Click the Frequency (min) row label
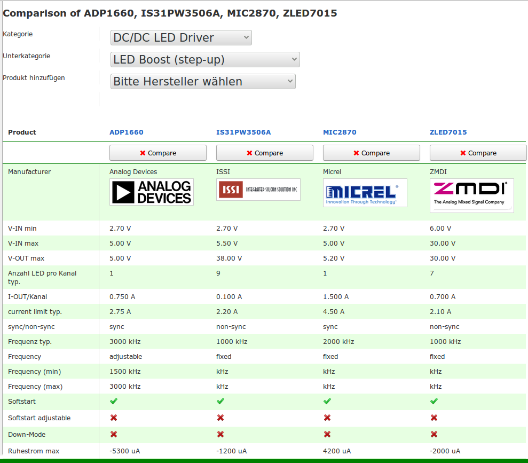The image size is (528, 463). click(35, 371)
